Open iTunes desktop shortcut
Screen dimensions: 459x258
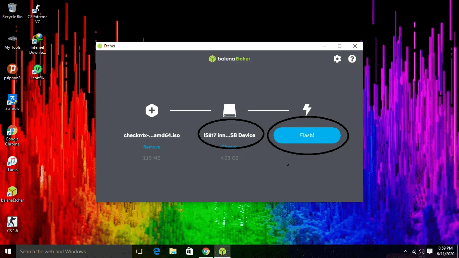(12, 164)
